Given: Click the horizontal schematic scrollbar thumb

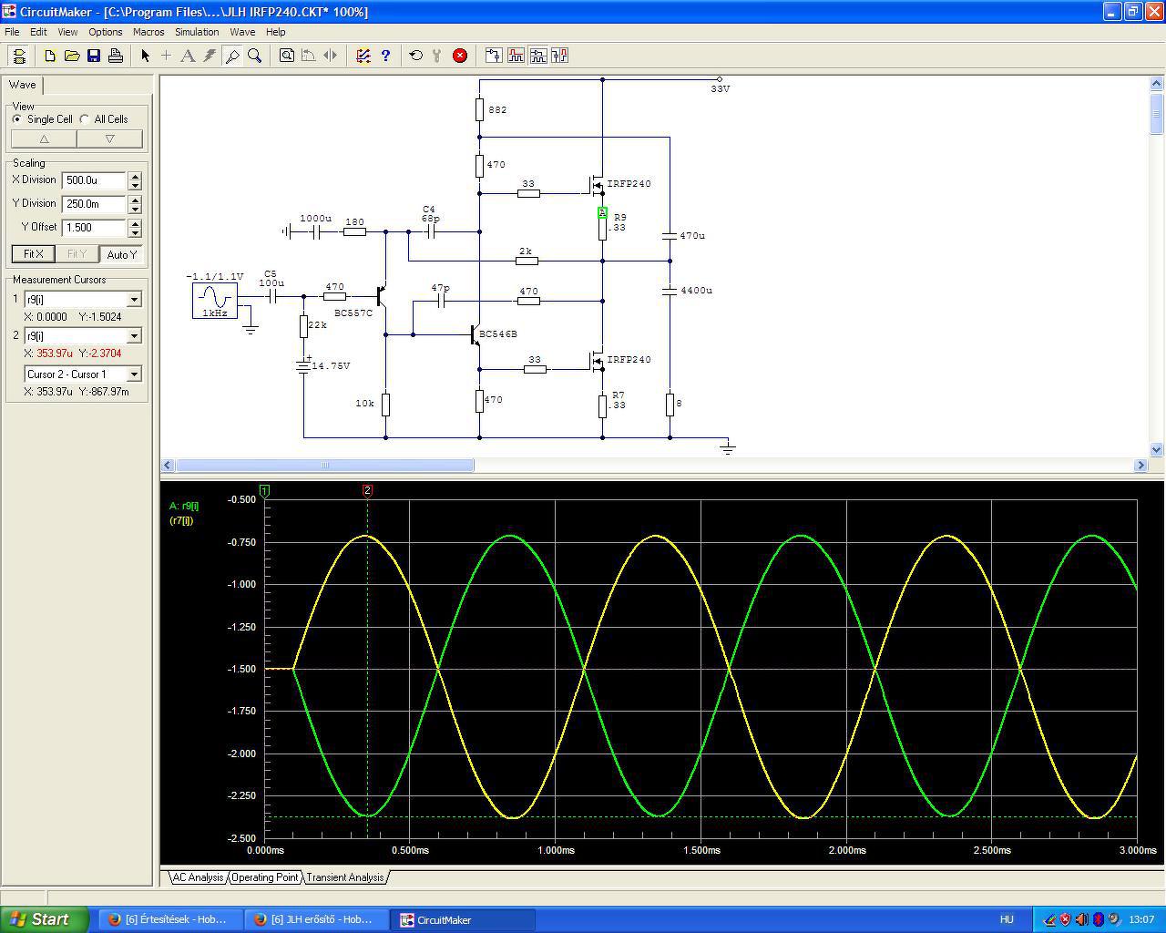Looking at the screenshot, I should click(x=324, y=466).
